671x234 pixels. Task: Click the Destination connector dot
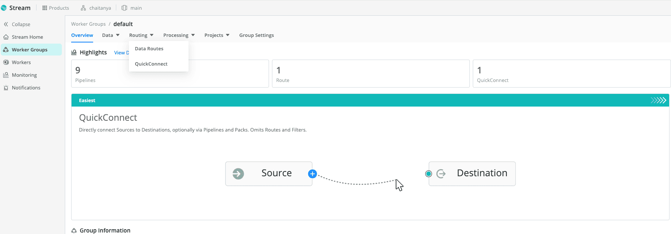(x=428, y=174)
